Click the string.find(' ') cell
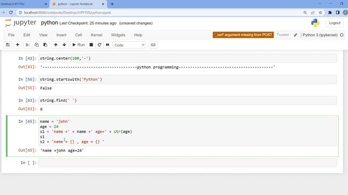Viewport: 348px width, 195px height. point(188,100)
